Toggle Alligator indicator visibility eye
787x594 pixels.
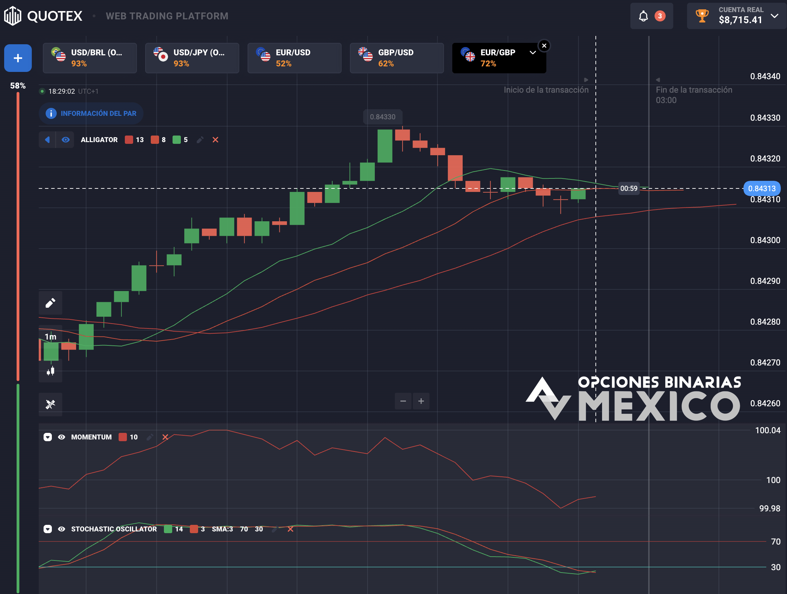(x=65, y=140)
